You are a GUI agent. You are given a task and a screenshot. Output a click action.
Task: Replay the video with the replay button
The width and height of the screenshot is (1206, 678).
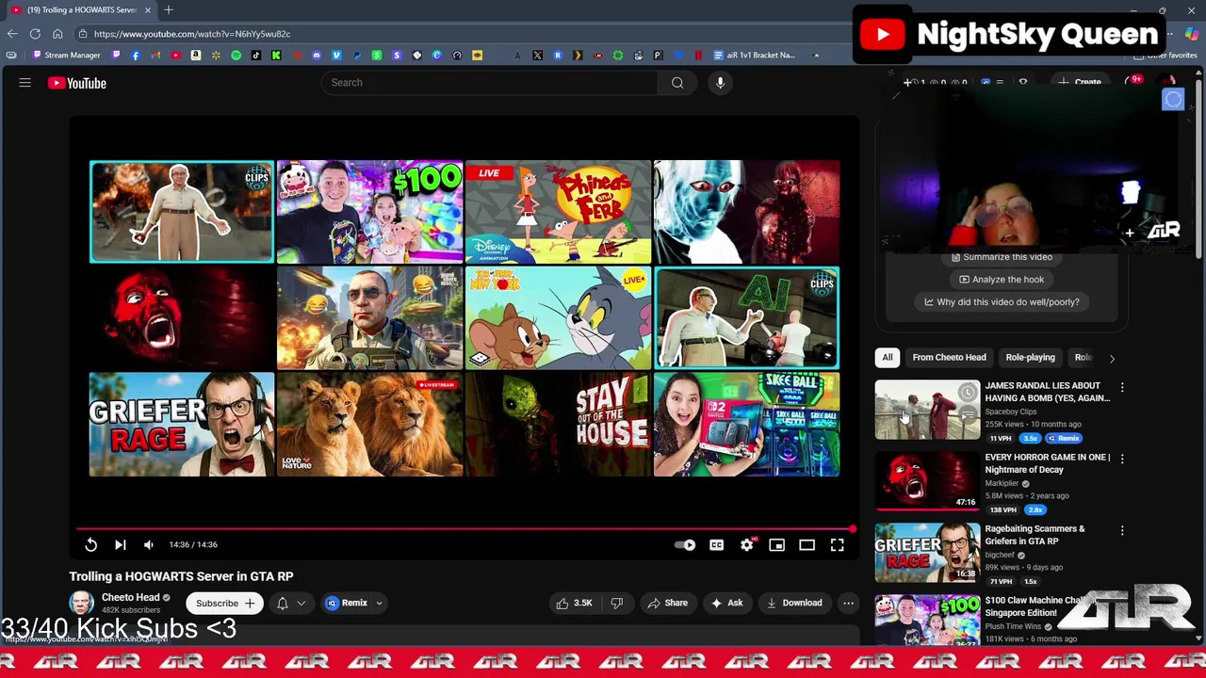coord(90,544)
